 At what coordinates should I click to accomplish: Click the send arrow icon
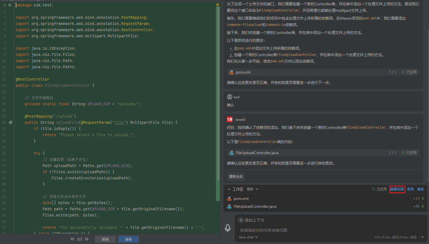(422, 237)
